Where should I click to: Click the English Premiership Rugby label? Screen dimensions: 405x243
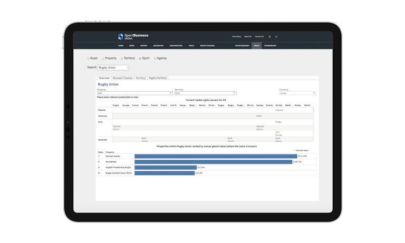pyautogui.click(x=118, y=168)
